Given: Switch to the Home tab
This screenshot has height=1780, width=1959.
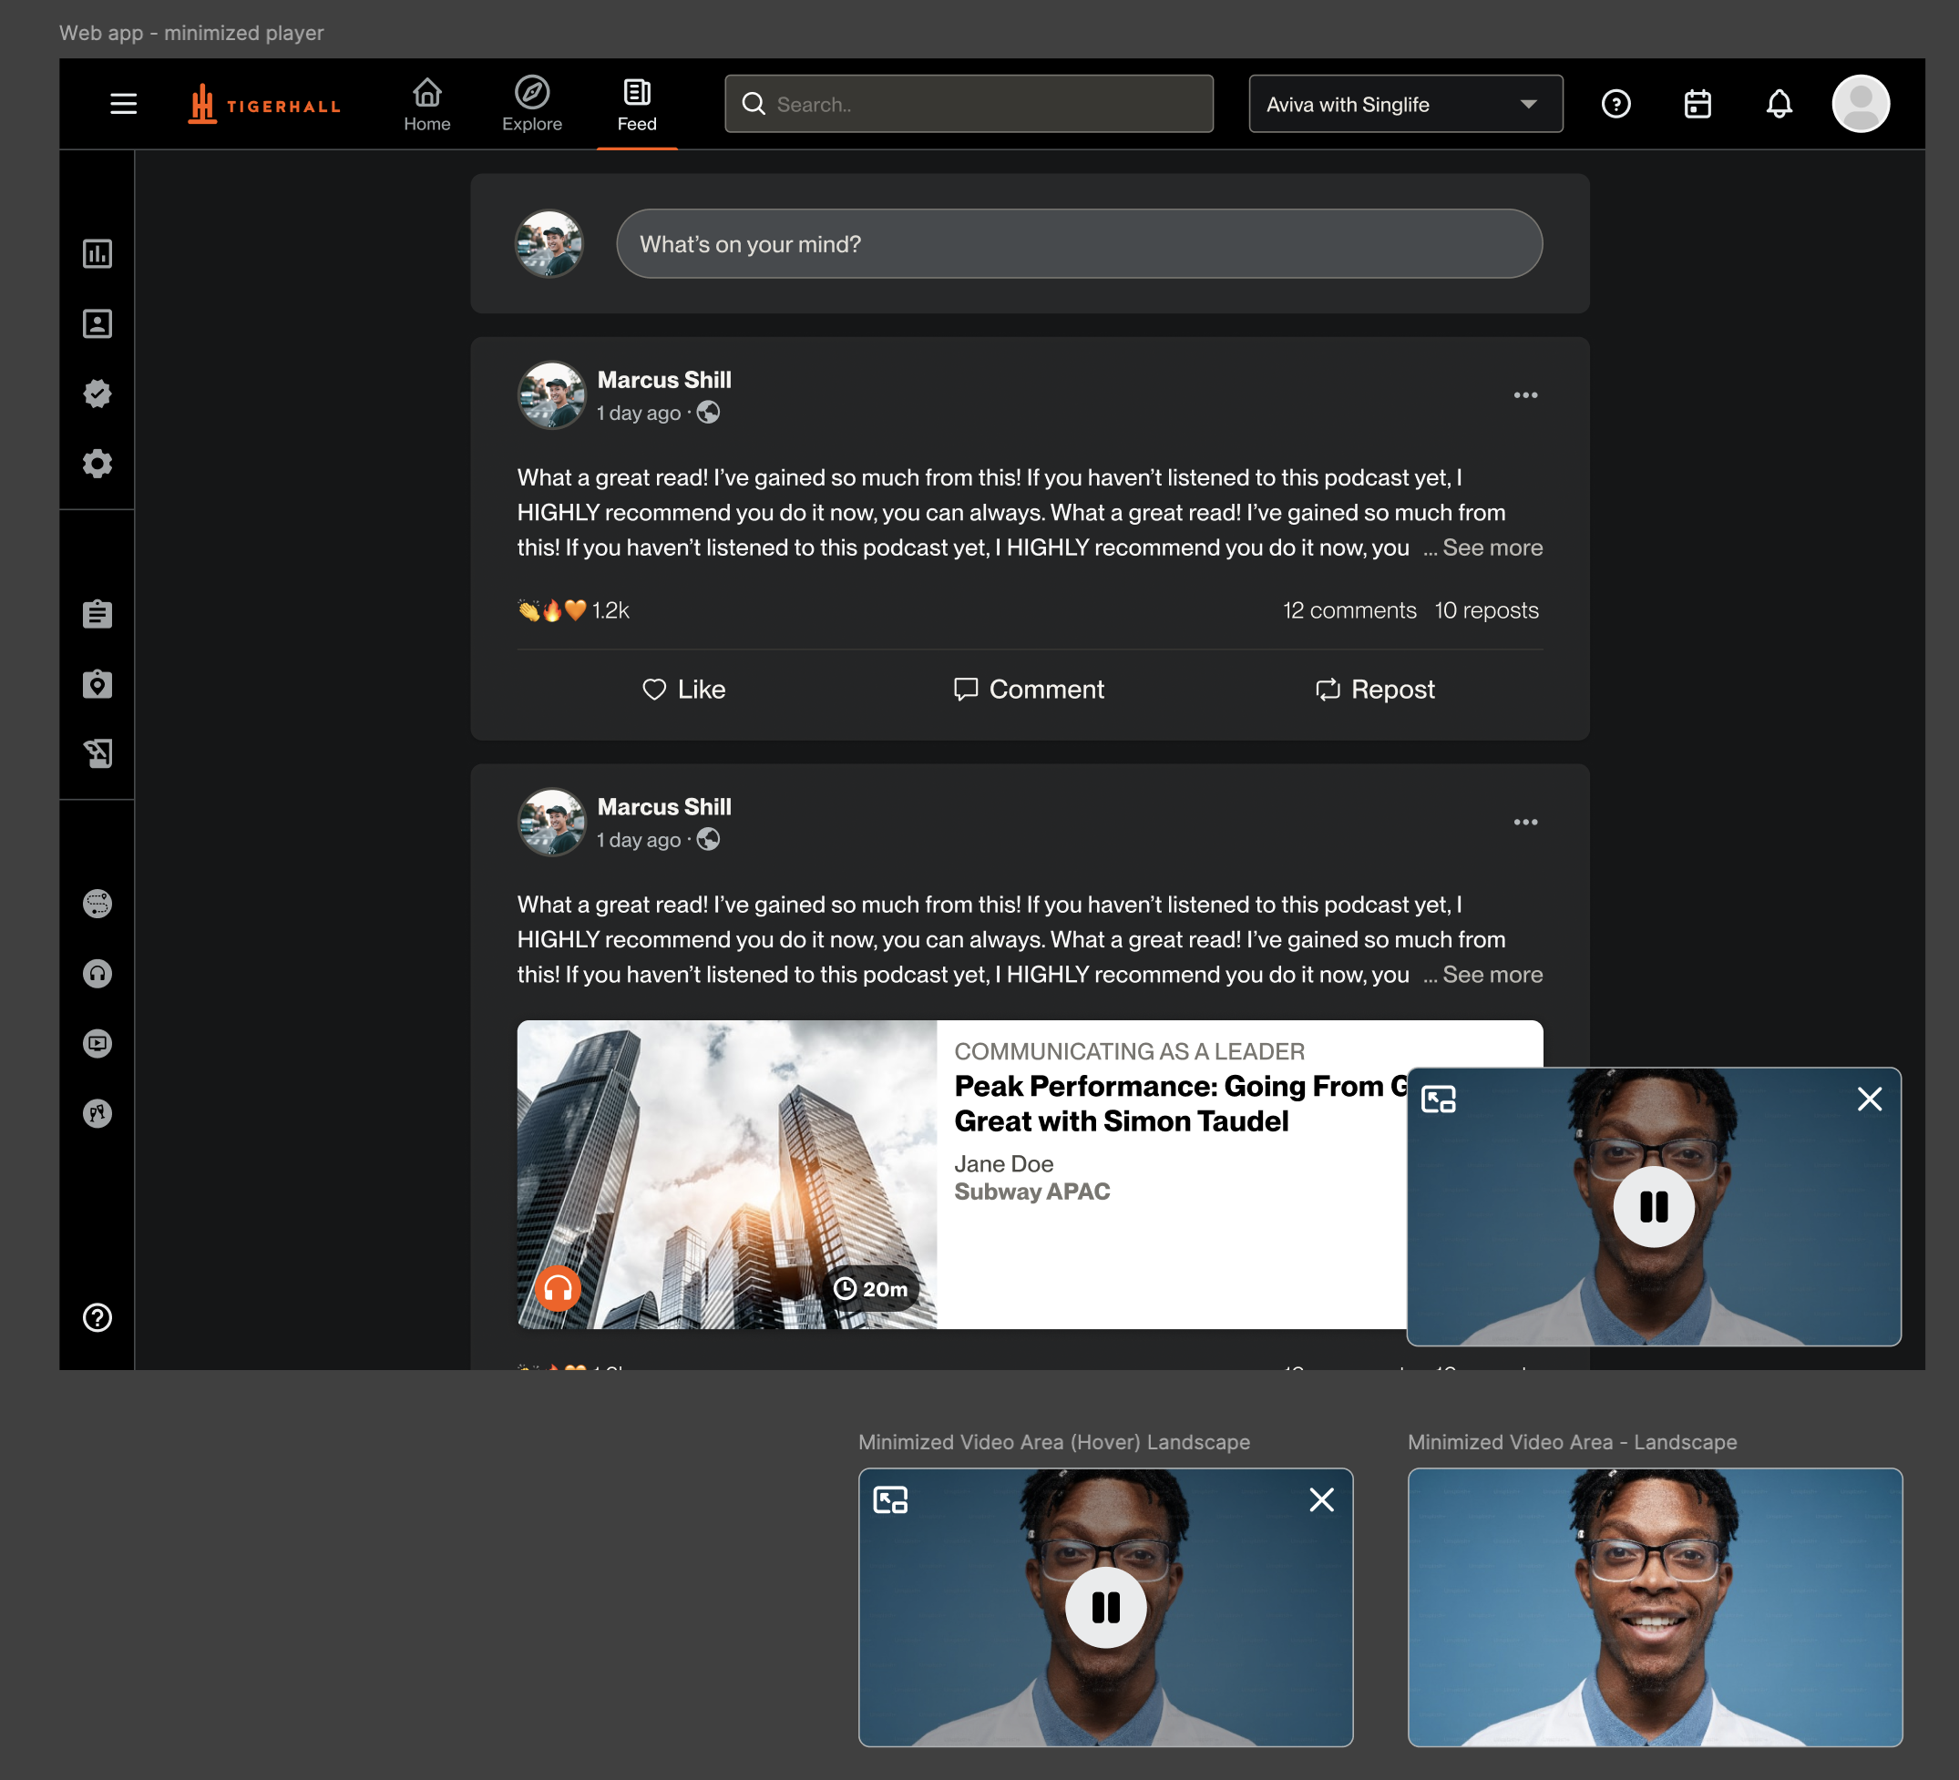Looking at the screenshot, I should click(426, 104).
